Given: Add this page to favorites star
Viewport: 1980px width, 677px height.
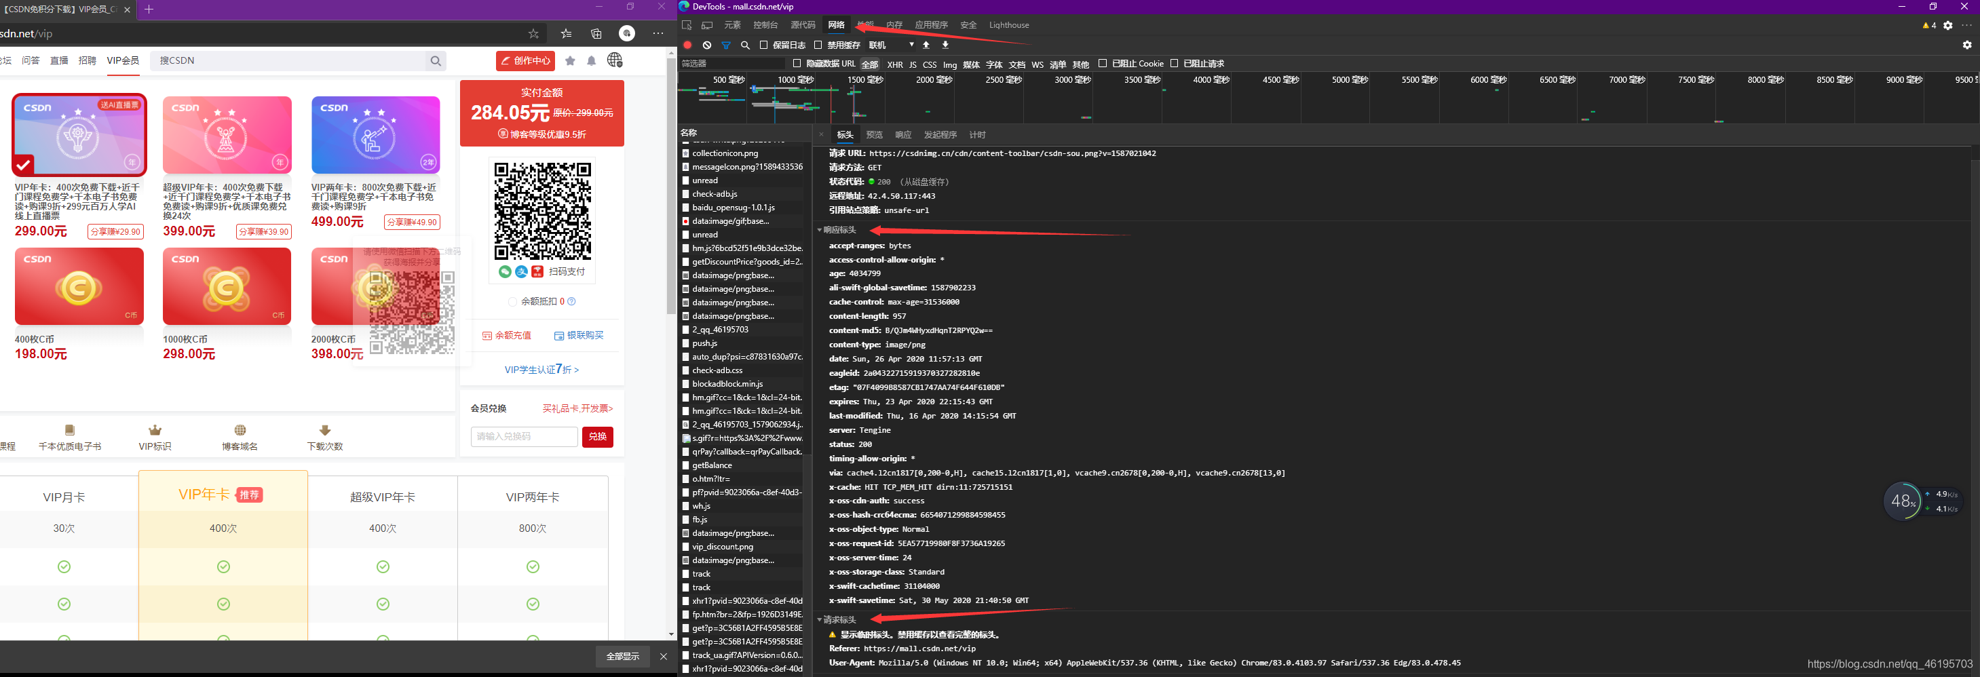Looking at the screenshot, I should [533, 34].
